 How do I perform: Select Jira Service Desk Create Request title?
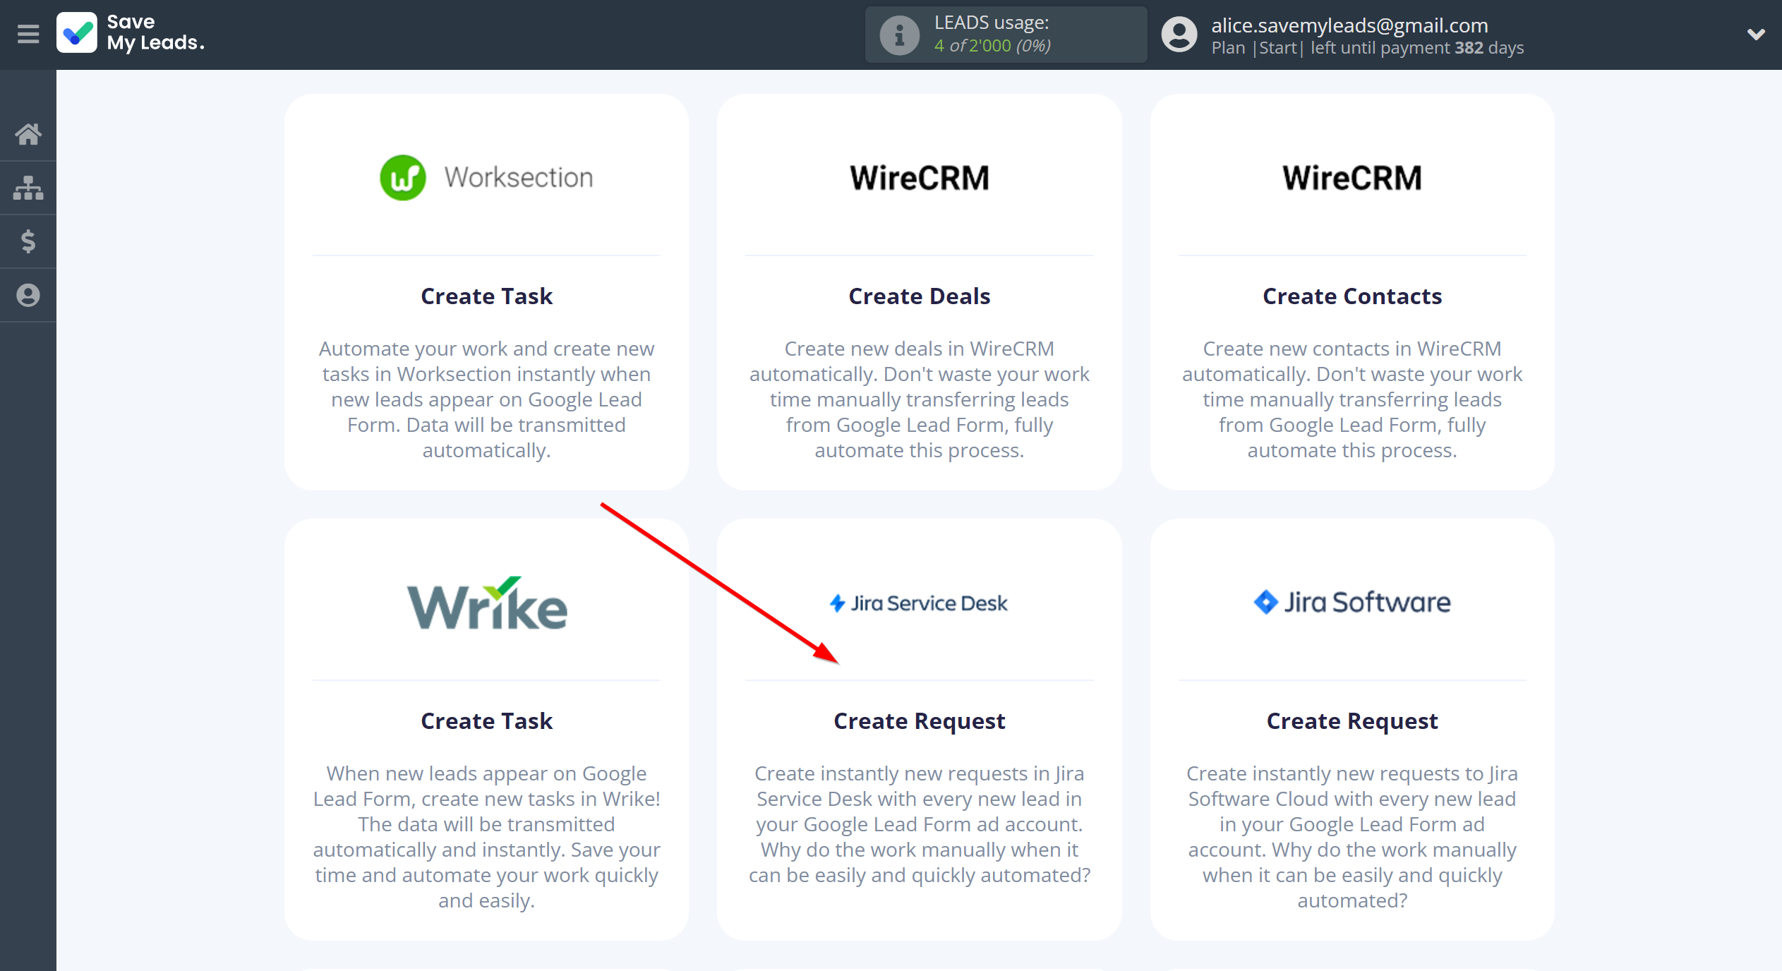click(919, 721)
